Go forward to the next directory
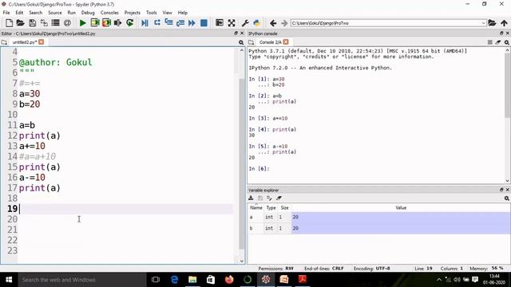This screenshot has height=287, width=511. click(284, 23)
